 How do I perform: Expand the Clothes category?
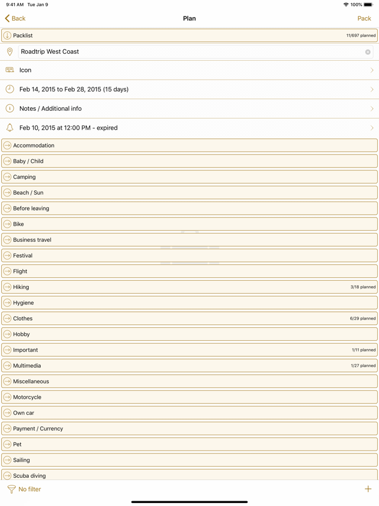point(7,318)
